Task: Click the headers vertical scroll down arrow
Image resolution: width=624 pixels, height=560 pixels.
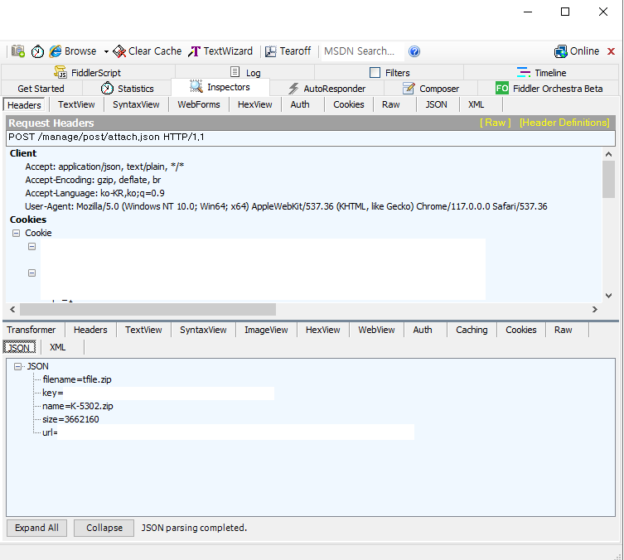Action: 608,296
